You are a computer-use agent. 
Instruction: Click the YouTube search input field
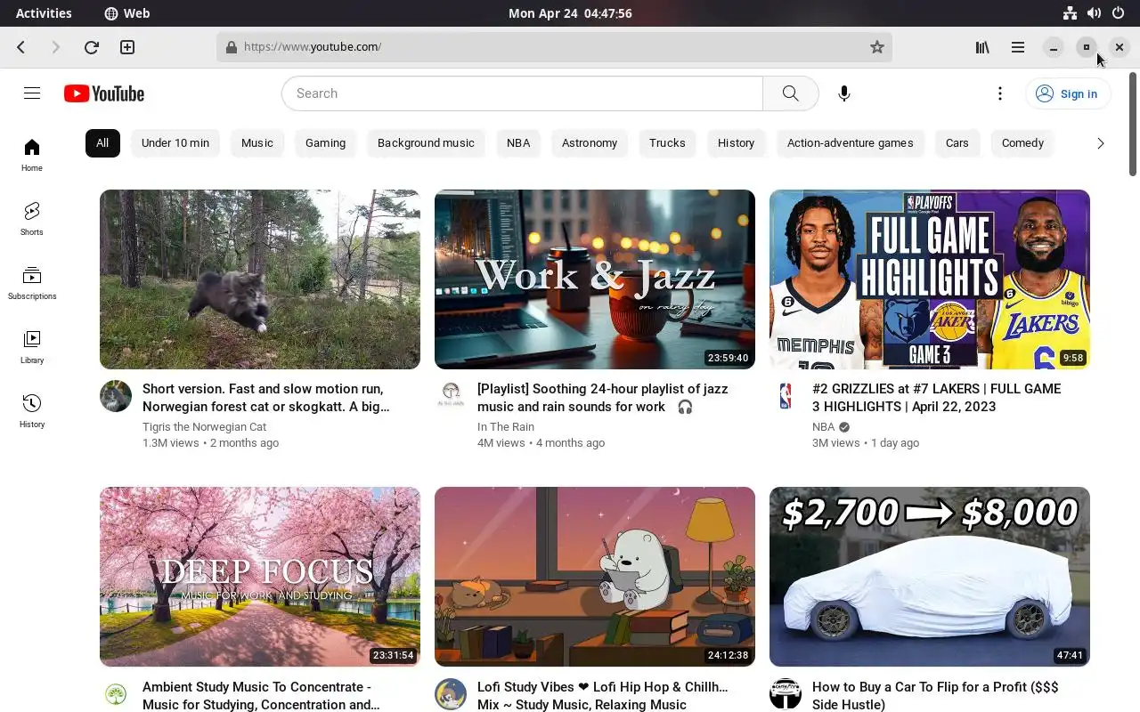(522, 93)
